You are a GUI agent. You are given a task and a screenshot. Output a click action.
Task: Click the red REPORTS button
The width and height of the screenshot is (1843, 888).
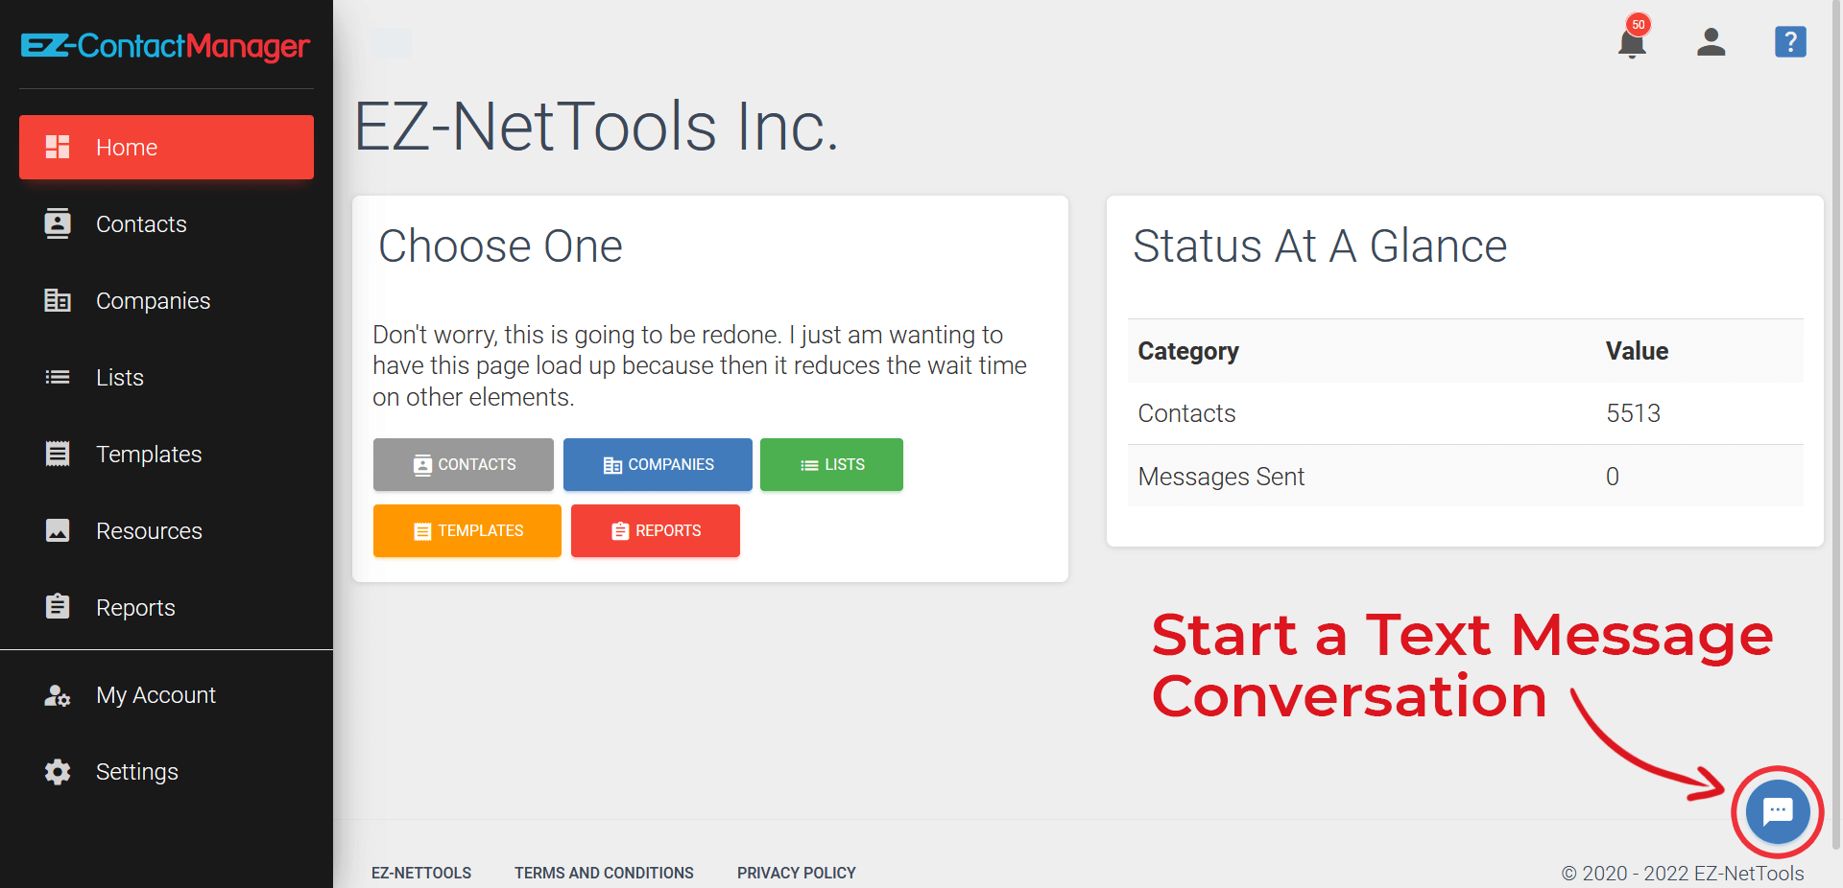(x=655, y=530)
